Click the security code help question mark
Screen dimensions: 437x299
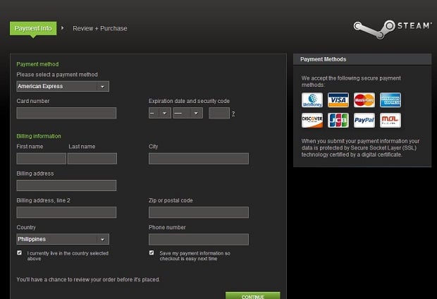pos(233,114)
